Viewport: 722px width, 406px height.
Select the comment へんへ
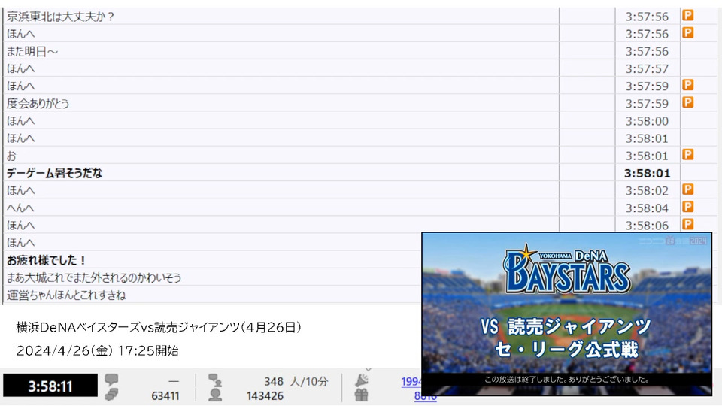point(20,208)
